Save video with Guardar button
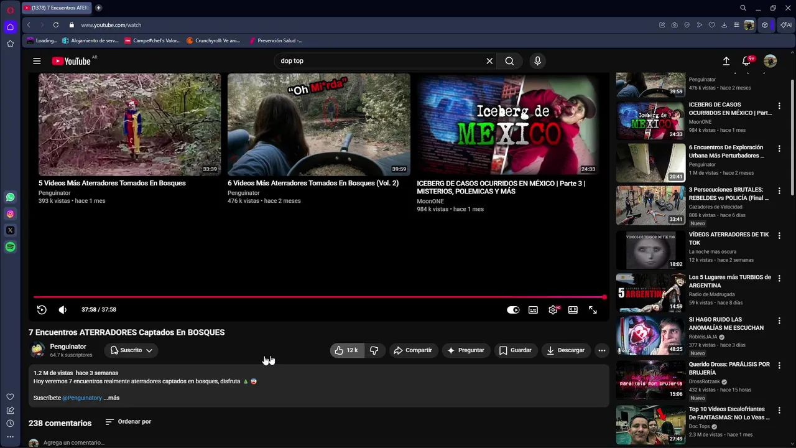 click(x=516, y=350)
